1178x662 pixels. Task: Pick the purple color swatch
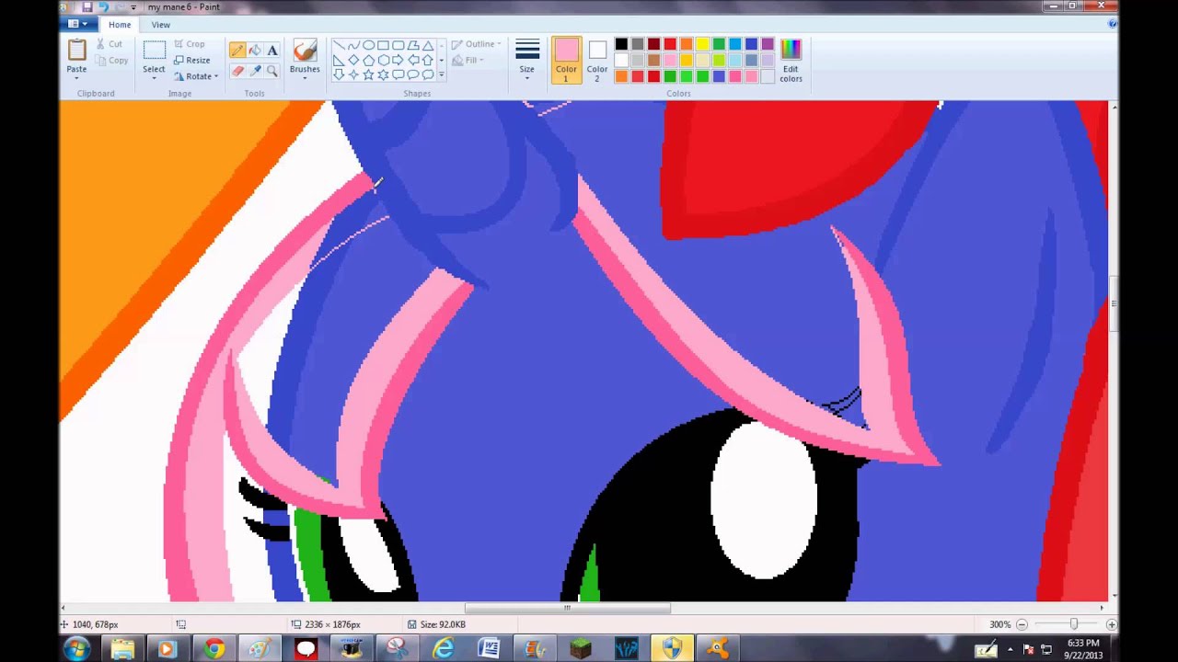tap(768, 44)
